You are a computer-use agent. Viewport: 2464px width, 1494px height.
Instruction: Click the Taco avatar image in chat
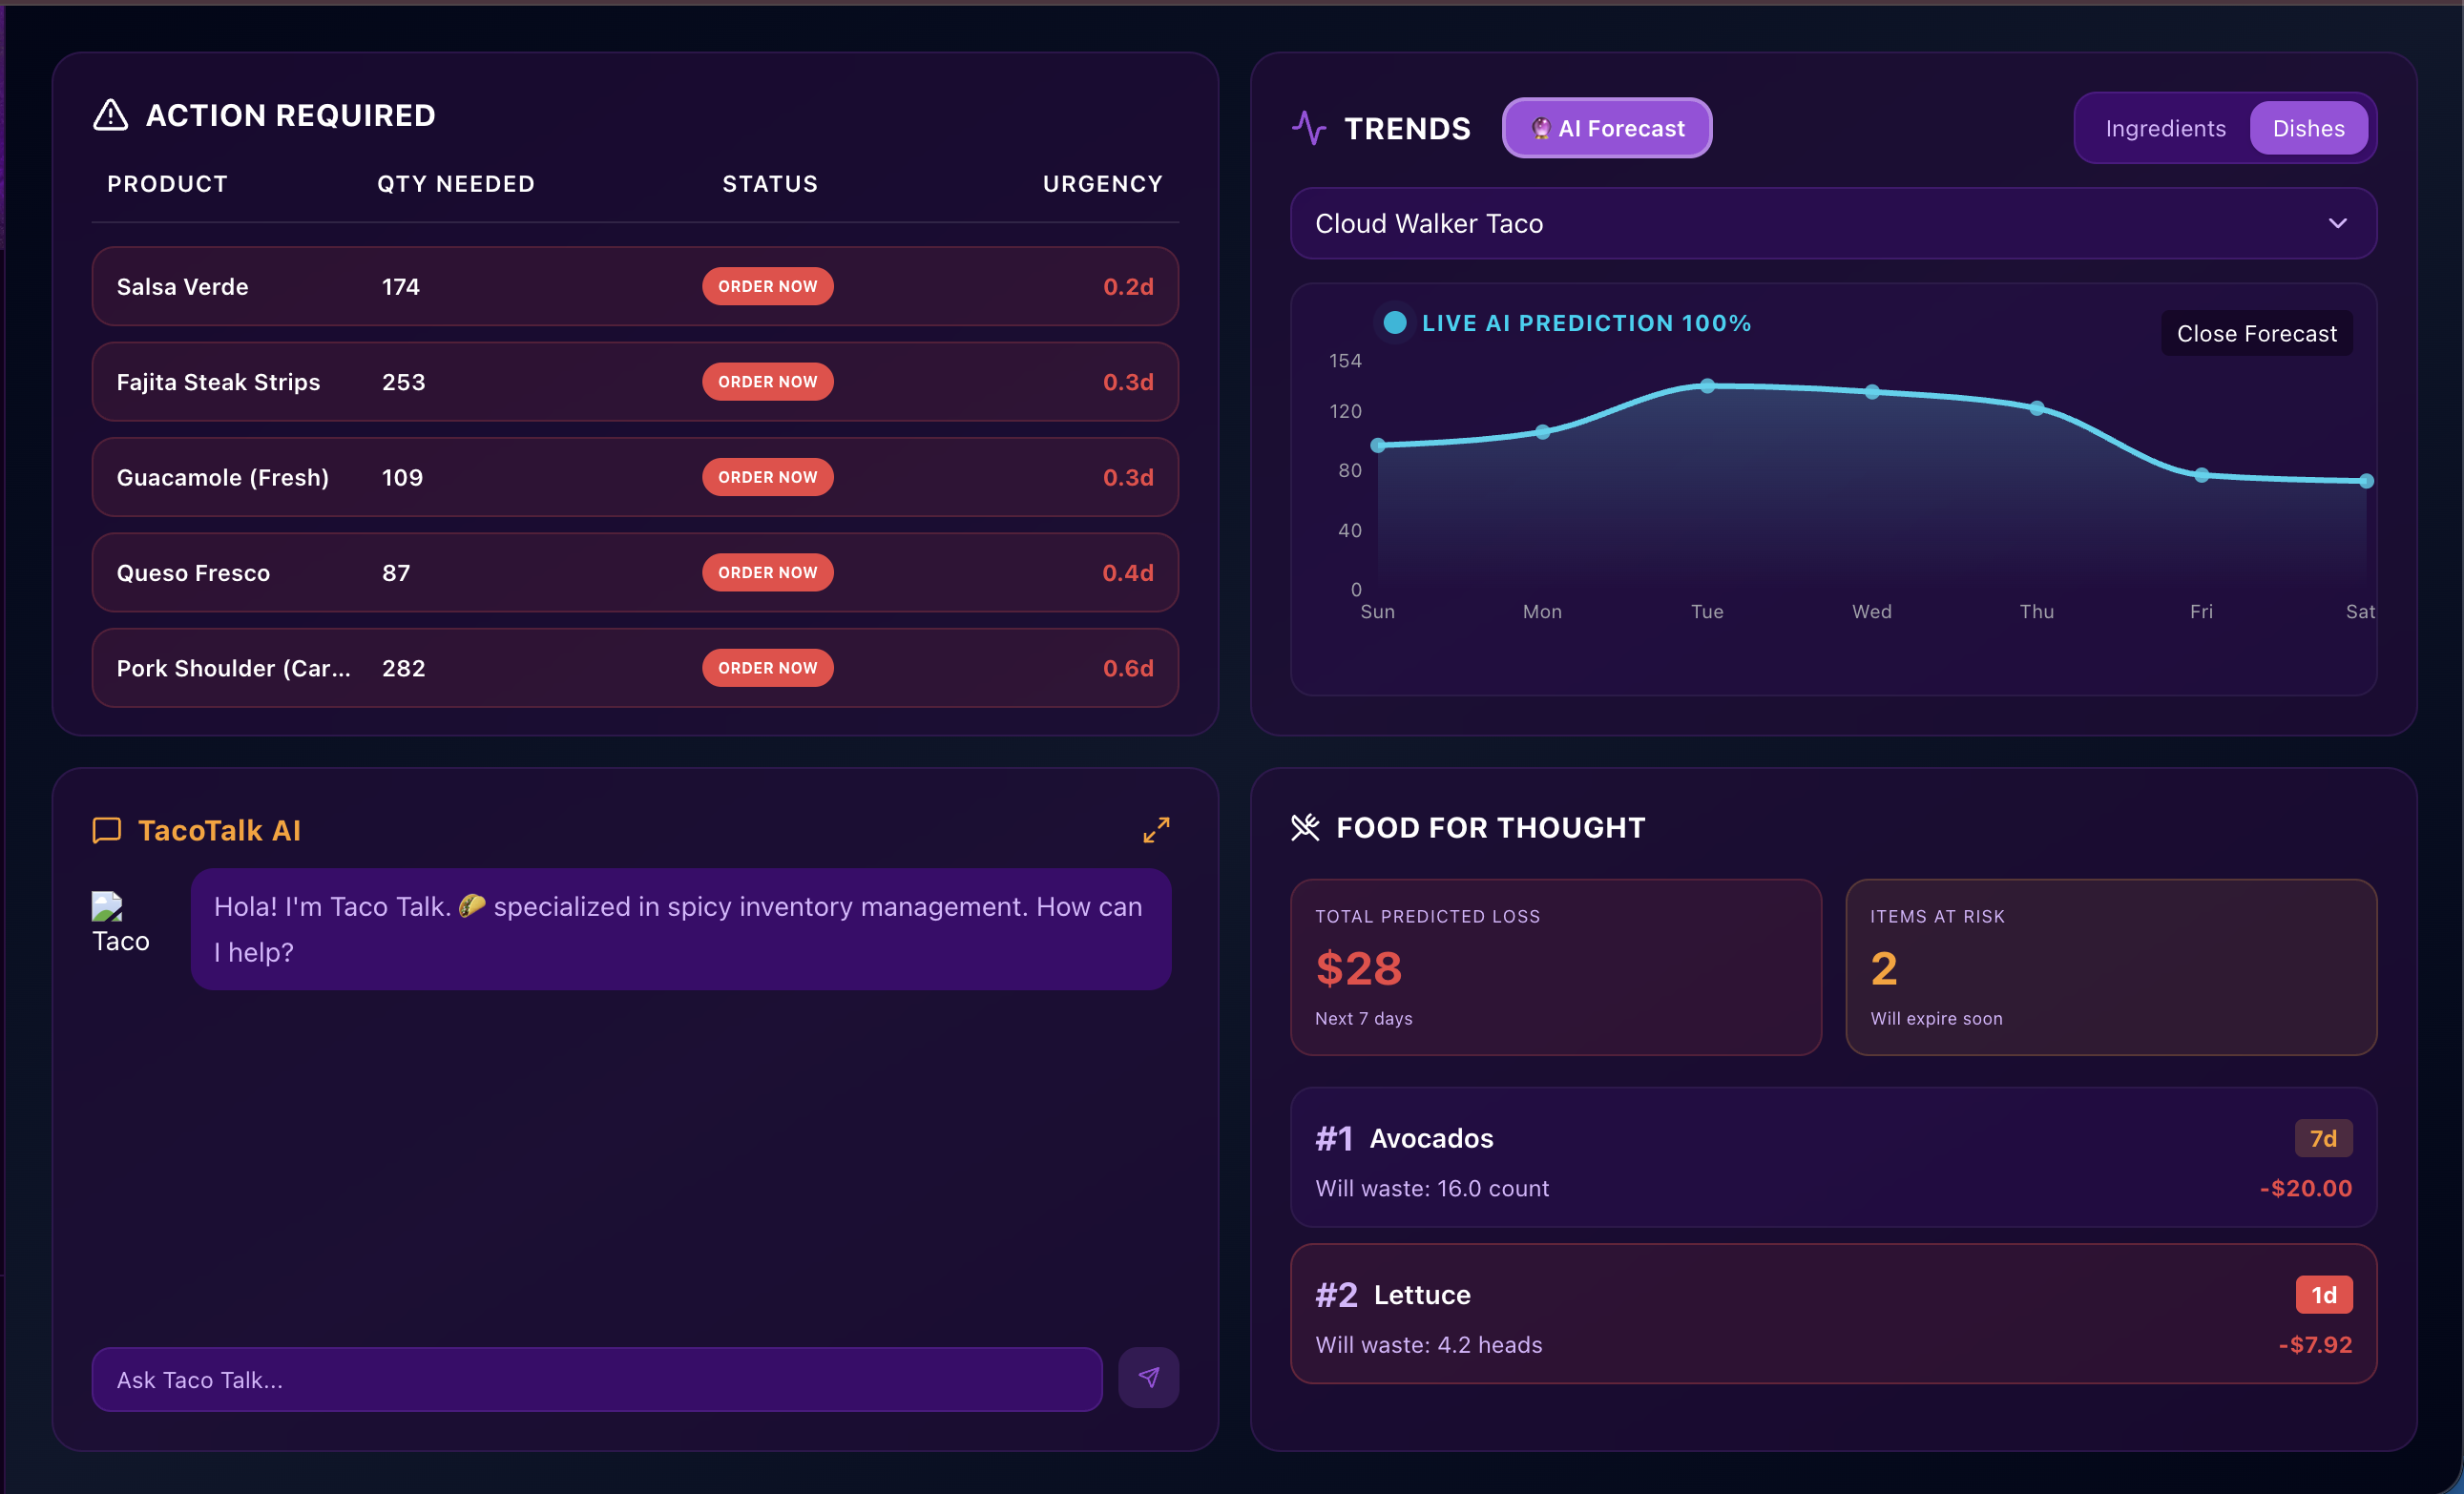pyautogui.click(x=108, y=908)
